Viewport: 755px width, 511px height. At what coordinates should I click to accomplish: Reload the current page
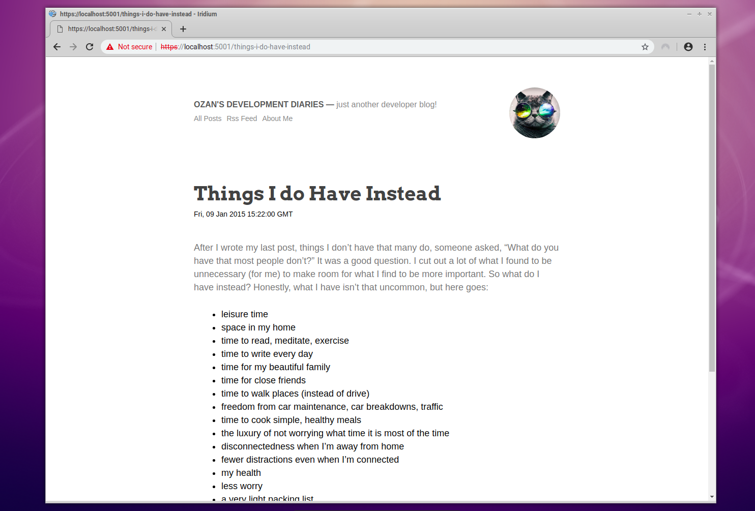(x=90, y=47)
